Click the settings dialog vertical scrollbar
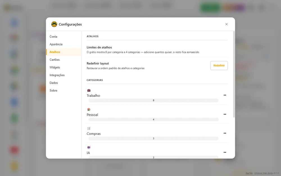Viewport: 281px width, 176px height. (x=234, y=74)
